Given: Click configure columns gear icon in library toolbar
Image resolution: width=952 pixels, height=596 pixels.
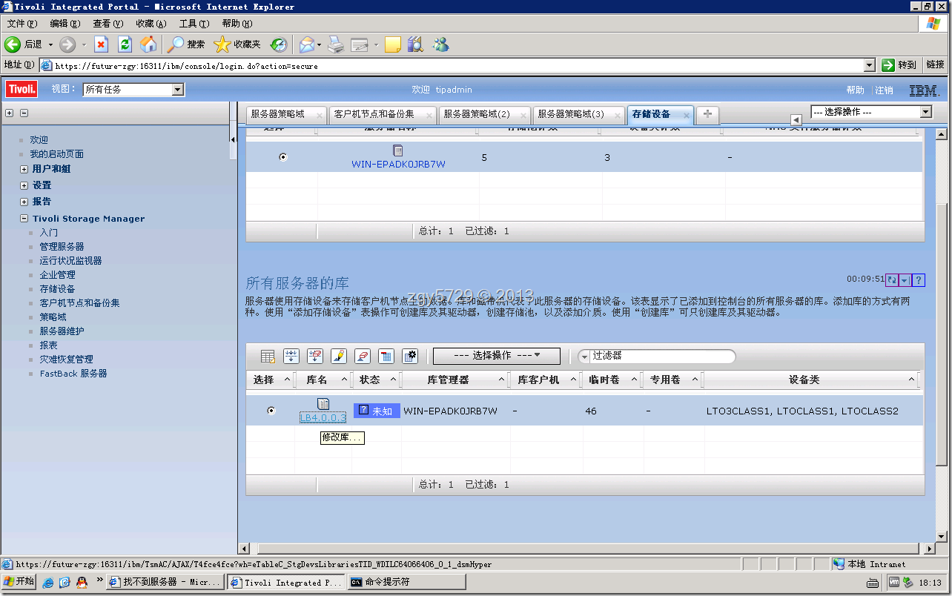Looking at the screenshot, I should pyautogui.click(x=410, y=356).
